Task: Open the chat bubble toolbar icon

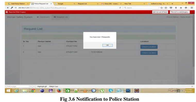Action: (186, 8)
